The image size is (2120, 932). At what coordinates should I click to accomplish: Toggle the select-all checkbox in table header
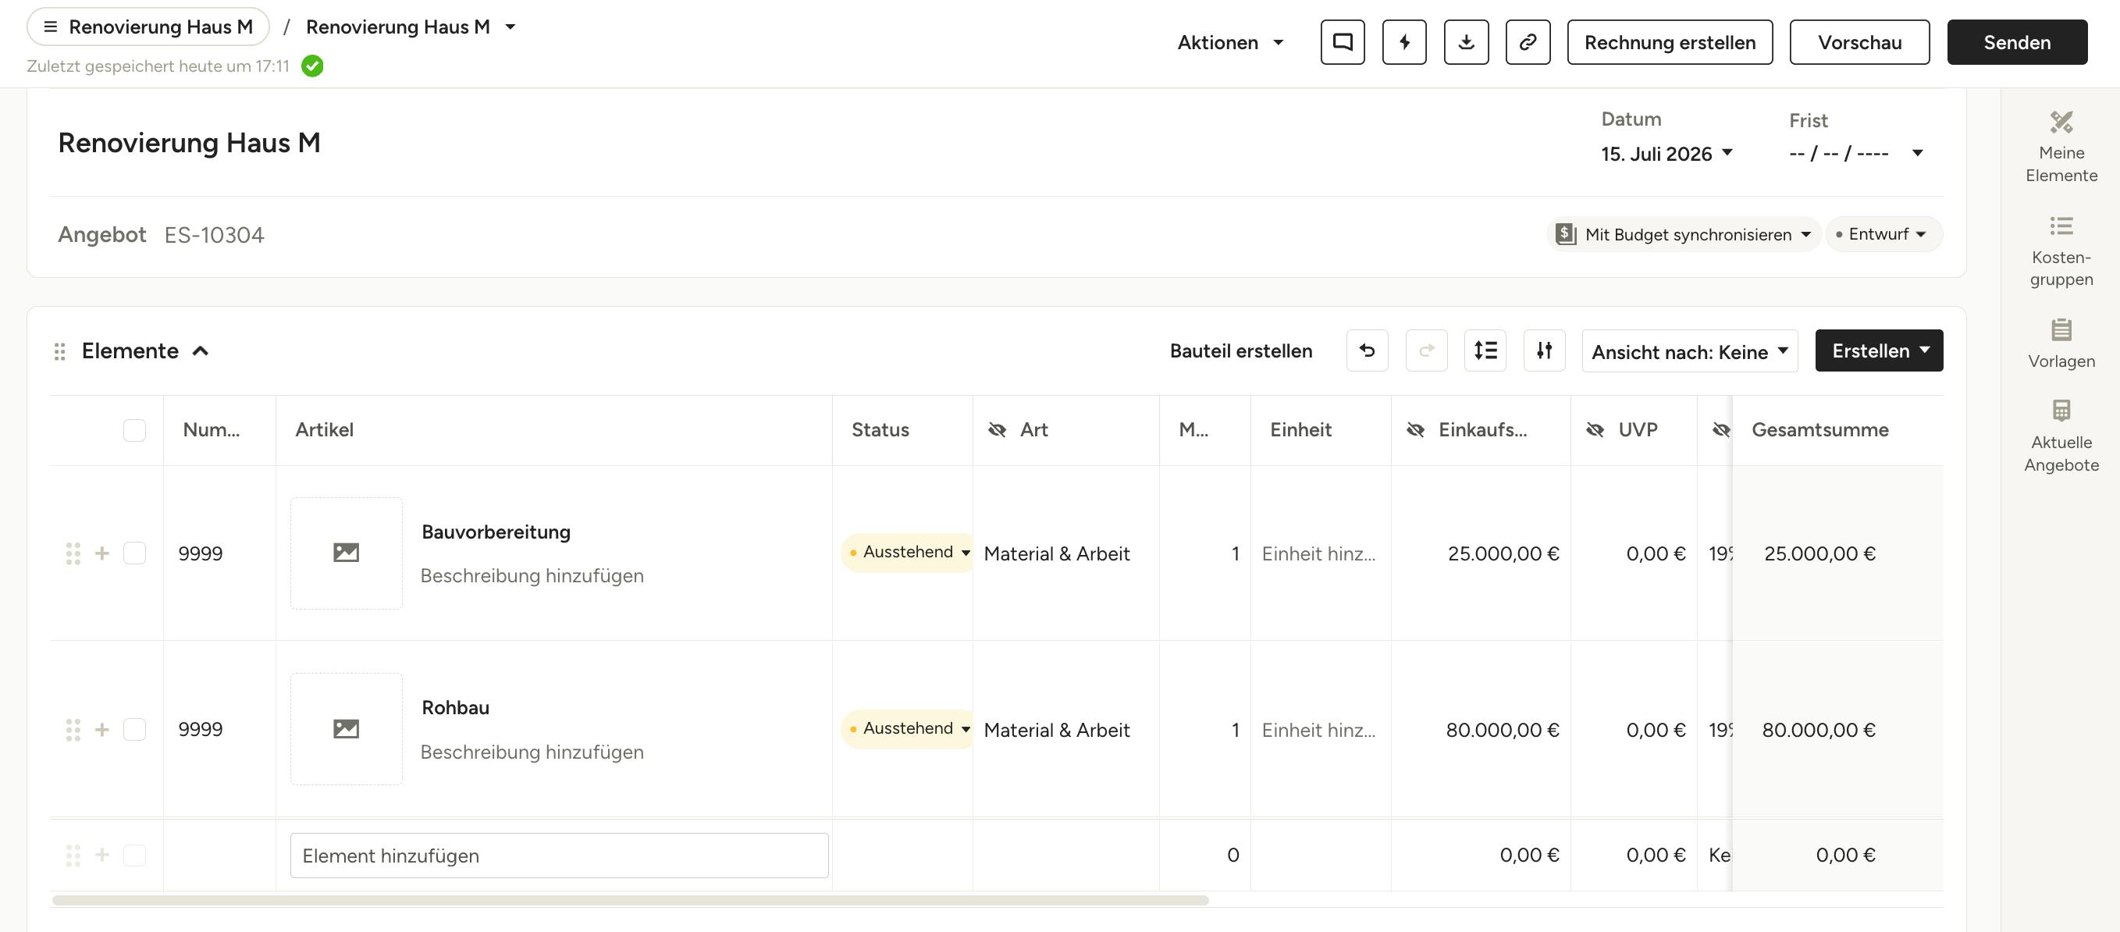(134, 431)
